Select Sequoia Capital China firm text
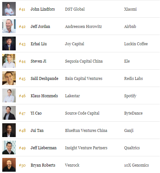160x173 pixels. click(x=84, y=61)
